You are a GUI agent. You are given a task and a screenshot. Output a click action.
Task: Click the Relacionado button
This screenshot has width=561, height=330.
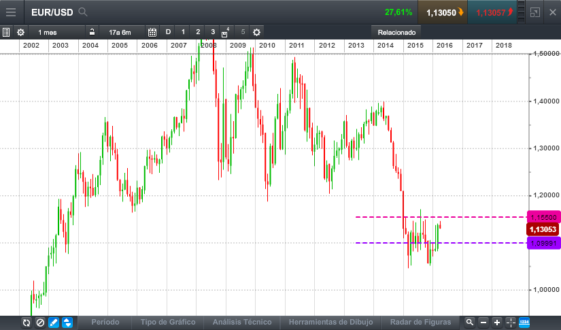pos(397,32)
